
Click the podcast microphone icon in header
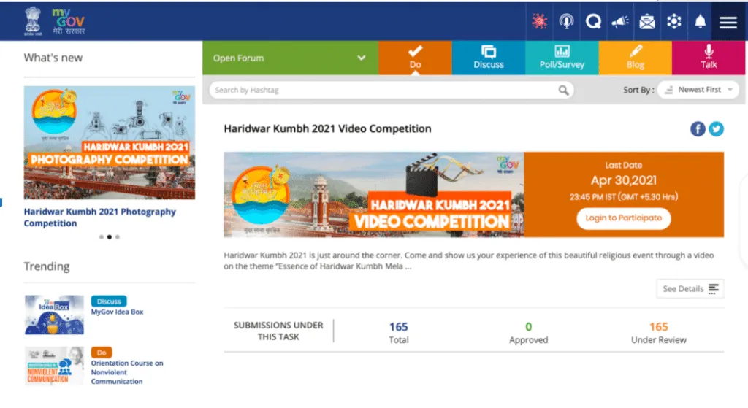click(566, 22)
